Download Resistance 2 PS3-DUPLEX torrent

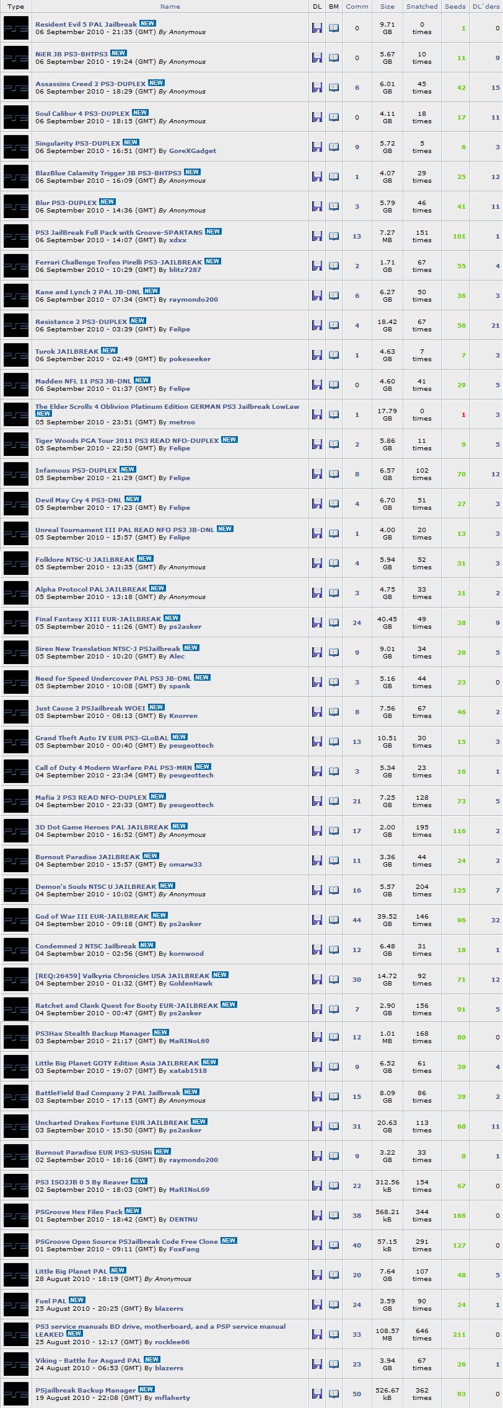coord(317,325)
